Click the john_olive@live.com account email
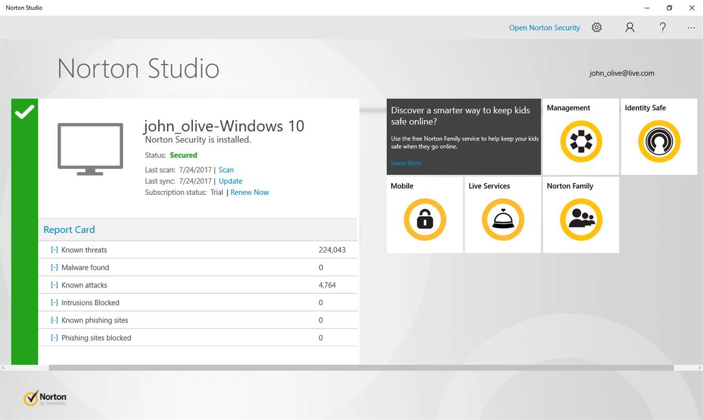The height and width of the screenshot is (420, 703). 622,73
